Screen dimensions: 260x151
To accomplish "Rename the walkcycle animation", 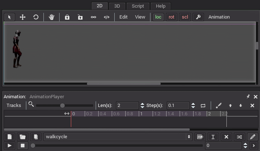I will click(x=213, y=137).
